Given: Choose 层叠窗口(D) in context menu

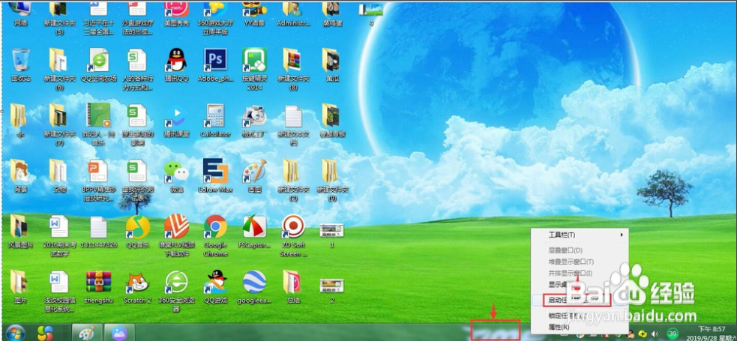Looking at the screenshot, I should (580, 250).
